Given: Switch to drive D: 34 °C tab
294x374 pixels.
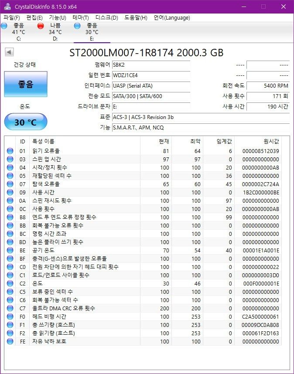Looking at the screenshot, I should coord(55,32).
